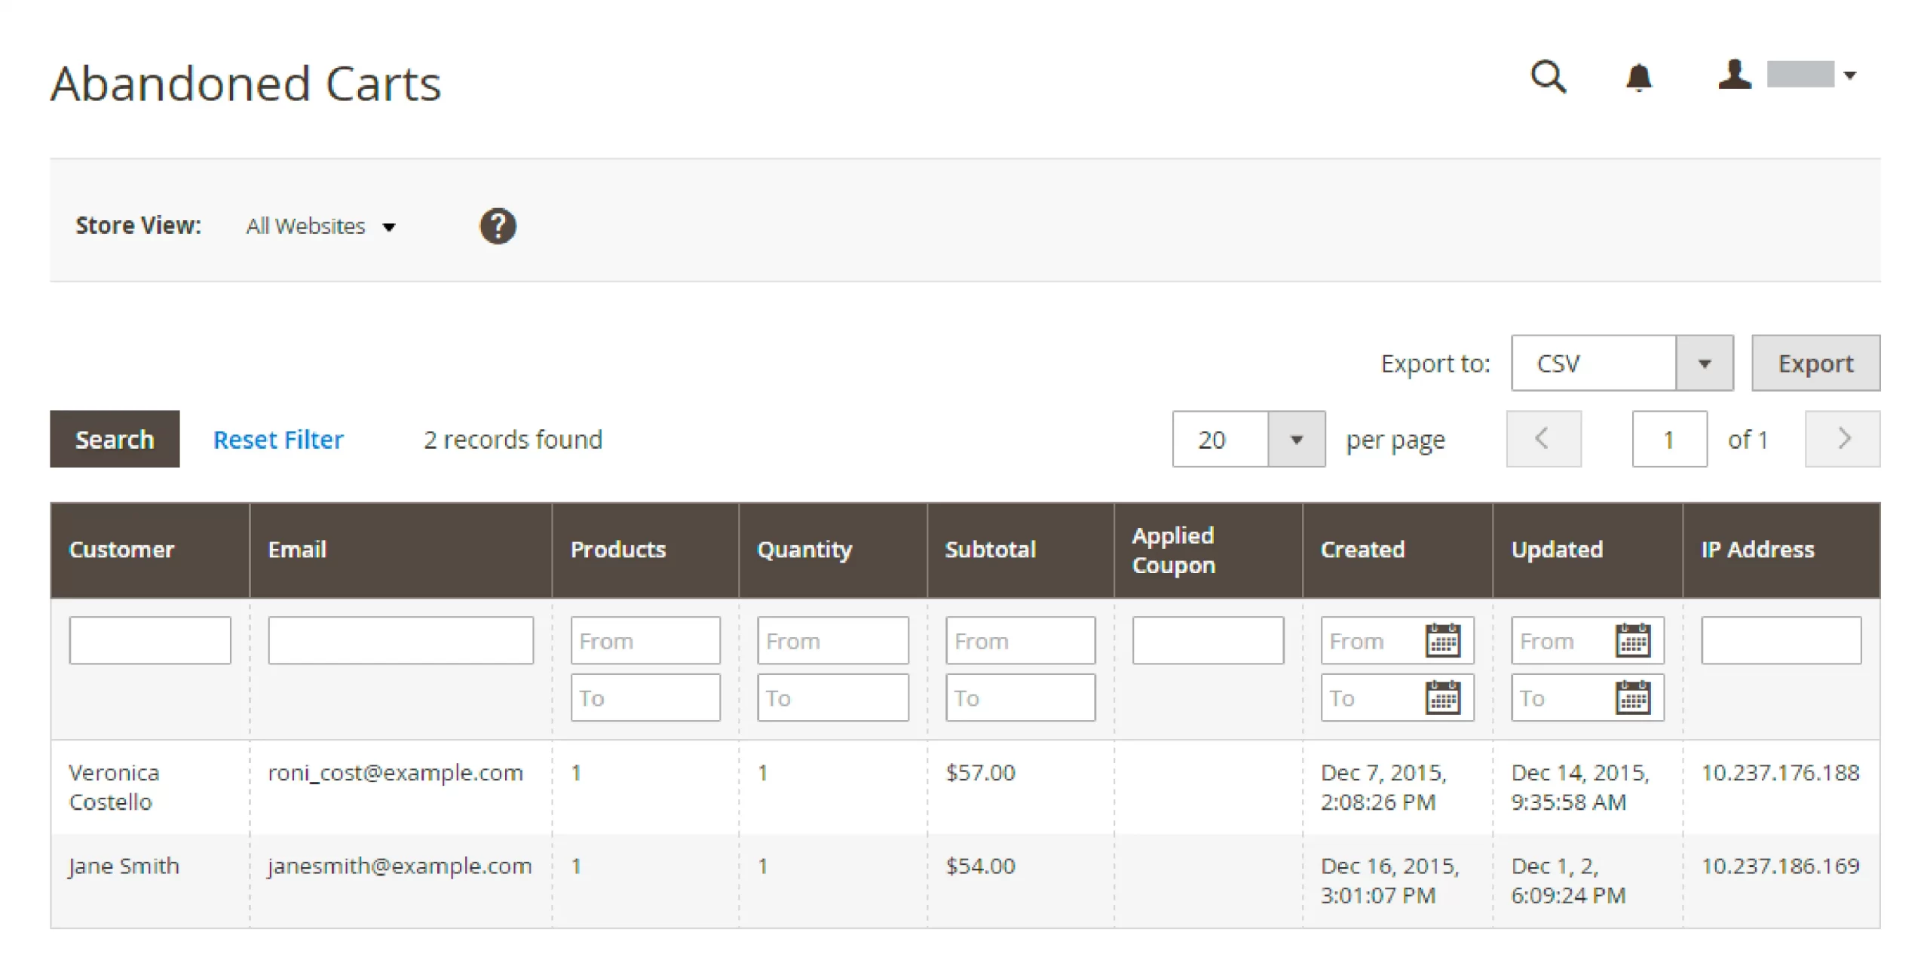Go to next page arrow
The width and height of the screenshot is (1930, 969).
click(x=1842, y=439)
